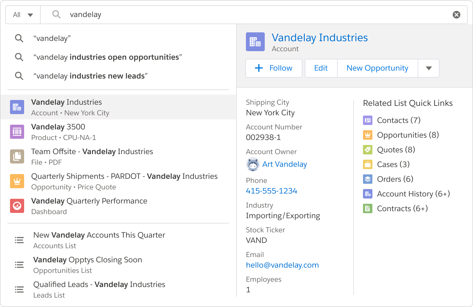
Task: Open the Vandelay 3500 product result
Action: 118,132
